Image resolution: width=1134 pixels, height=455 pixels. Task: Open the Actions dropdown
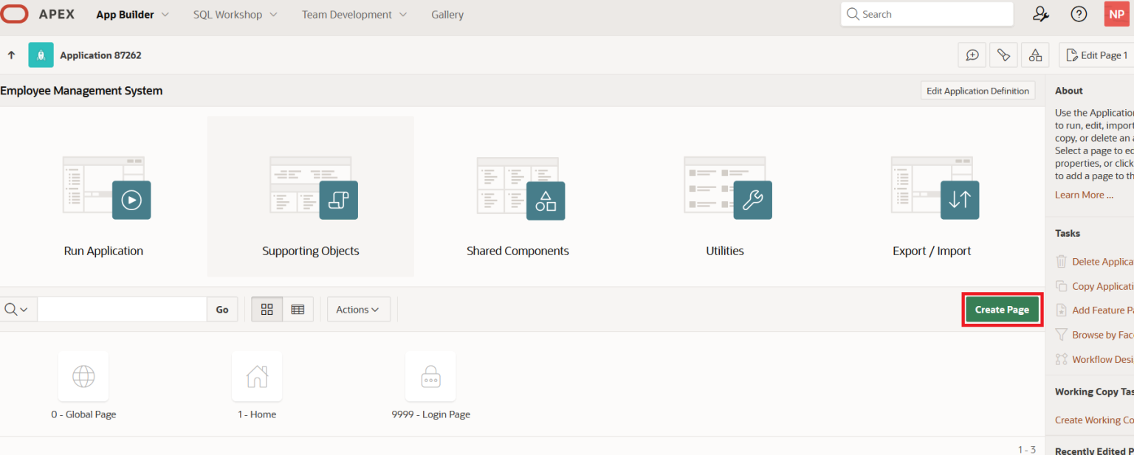(358, 309)
